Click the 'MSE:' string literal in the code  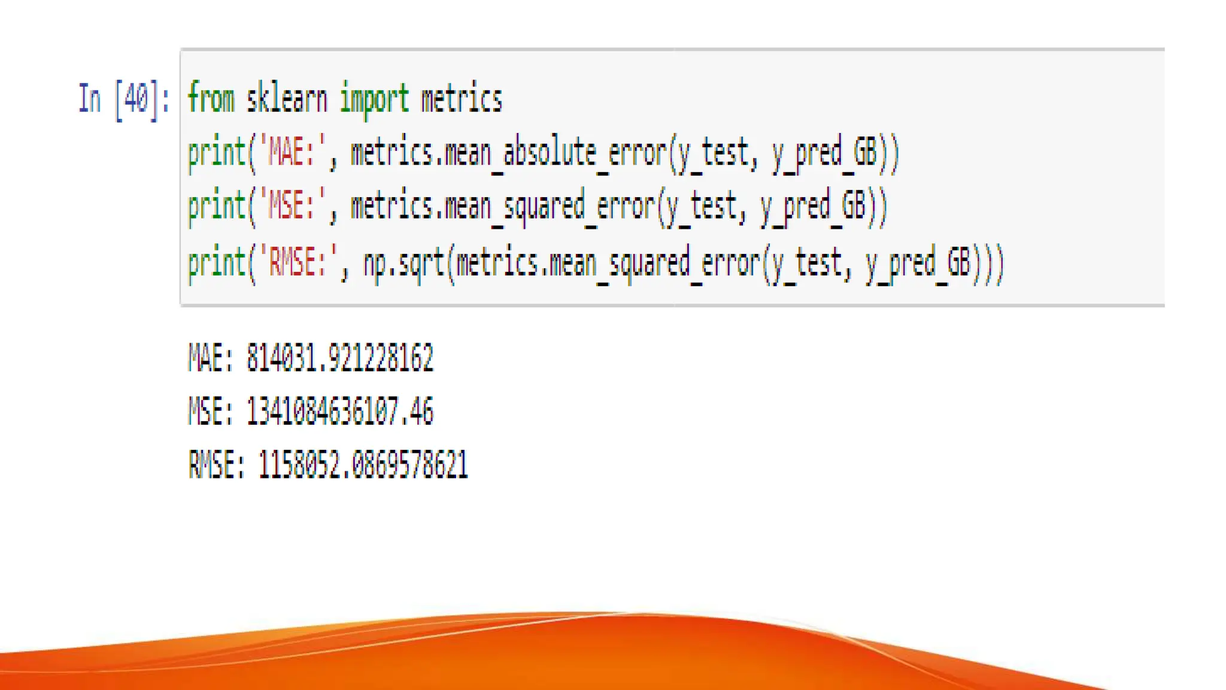click(x=292, y=206)
